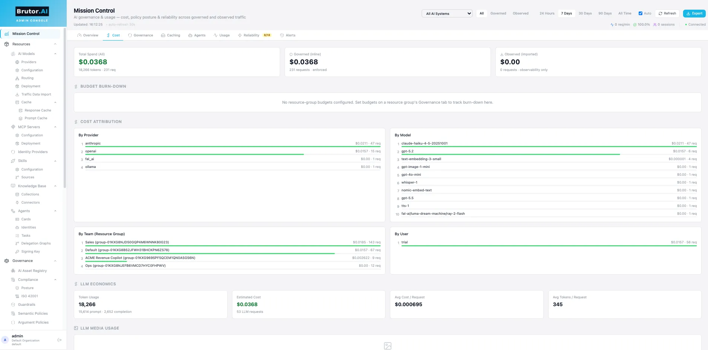708x350 pixels.
Task: Toggle the Auto refresh checkbox
Action: pos(641,13)
